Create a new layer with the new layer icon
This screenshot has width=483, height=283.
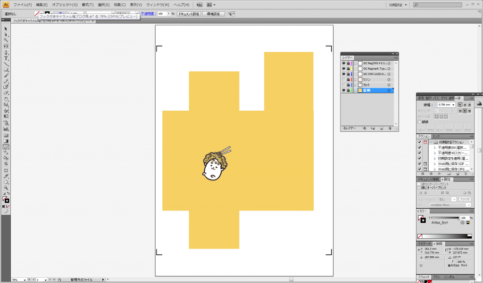pyautogui.click(x=382, y=128)
